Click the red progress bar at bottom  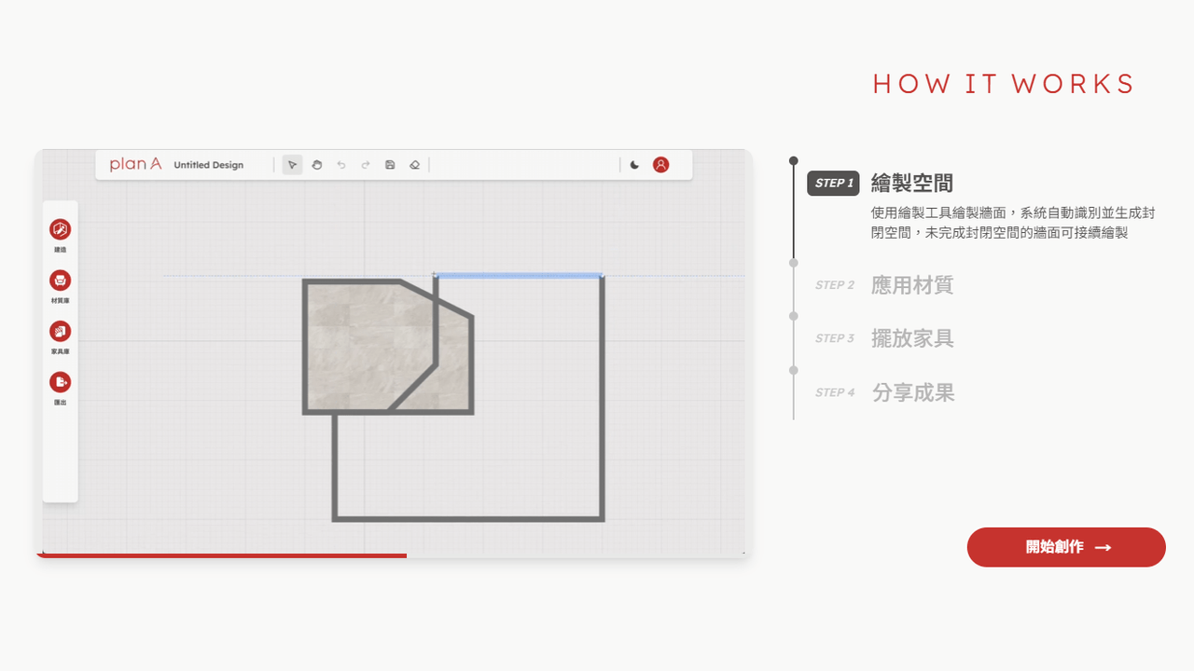pos(222,555)
